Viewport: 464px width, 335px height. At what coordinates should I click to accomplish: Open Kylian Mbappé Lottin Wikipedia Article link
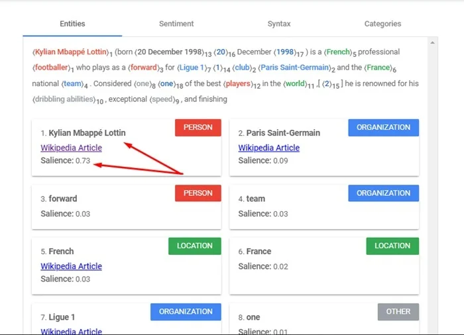coord(72,148)
